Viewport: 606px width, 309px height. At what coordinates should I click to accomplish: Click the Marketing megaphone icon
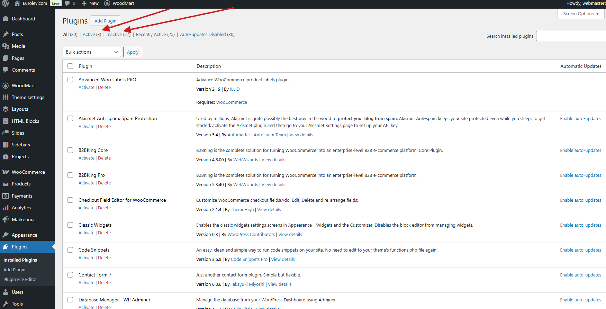6,219
